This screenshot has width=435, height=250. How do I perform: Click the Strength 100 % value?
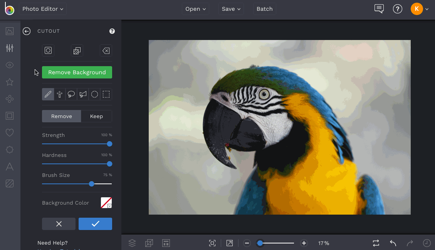(106, 135)
